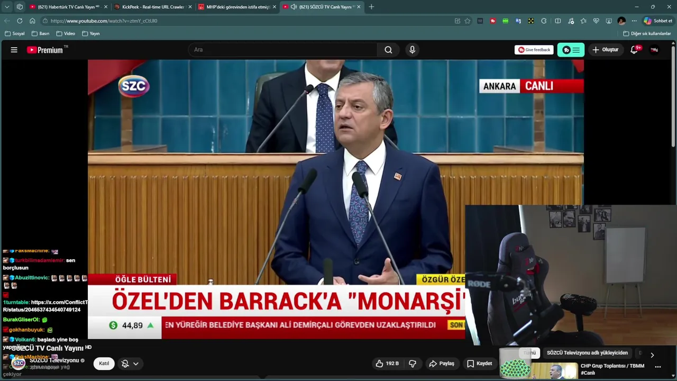Open YouTube notifications bell

(x=634, y=50)
